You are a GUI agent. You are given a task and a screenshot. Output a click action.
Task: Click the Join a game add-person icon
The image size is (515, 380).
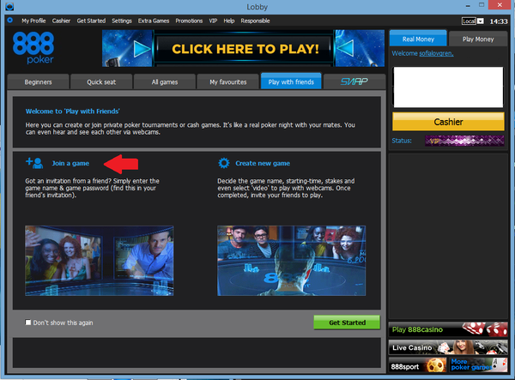(x=34, y=163)
